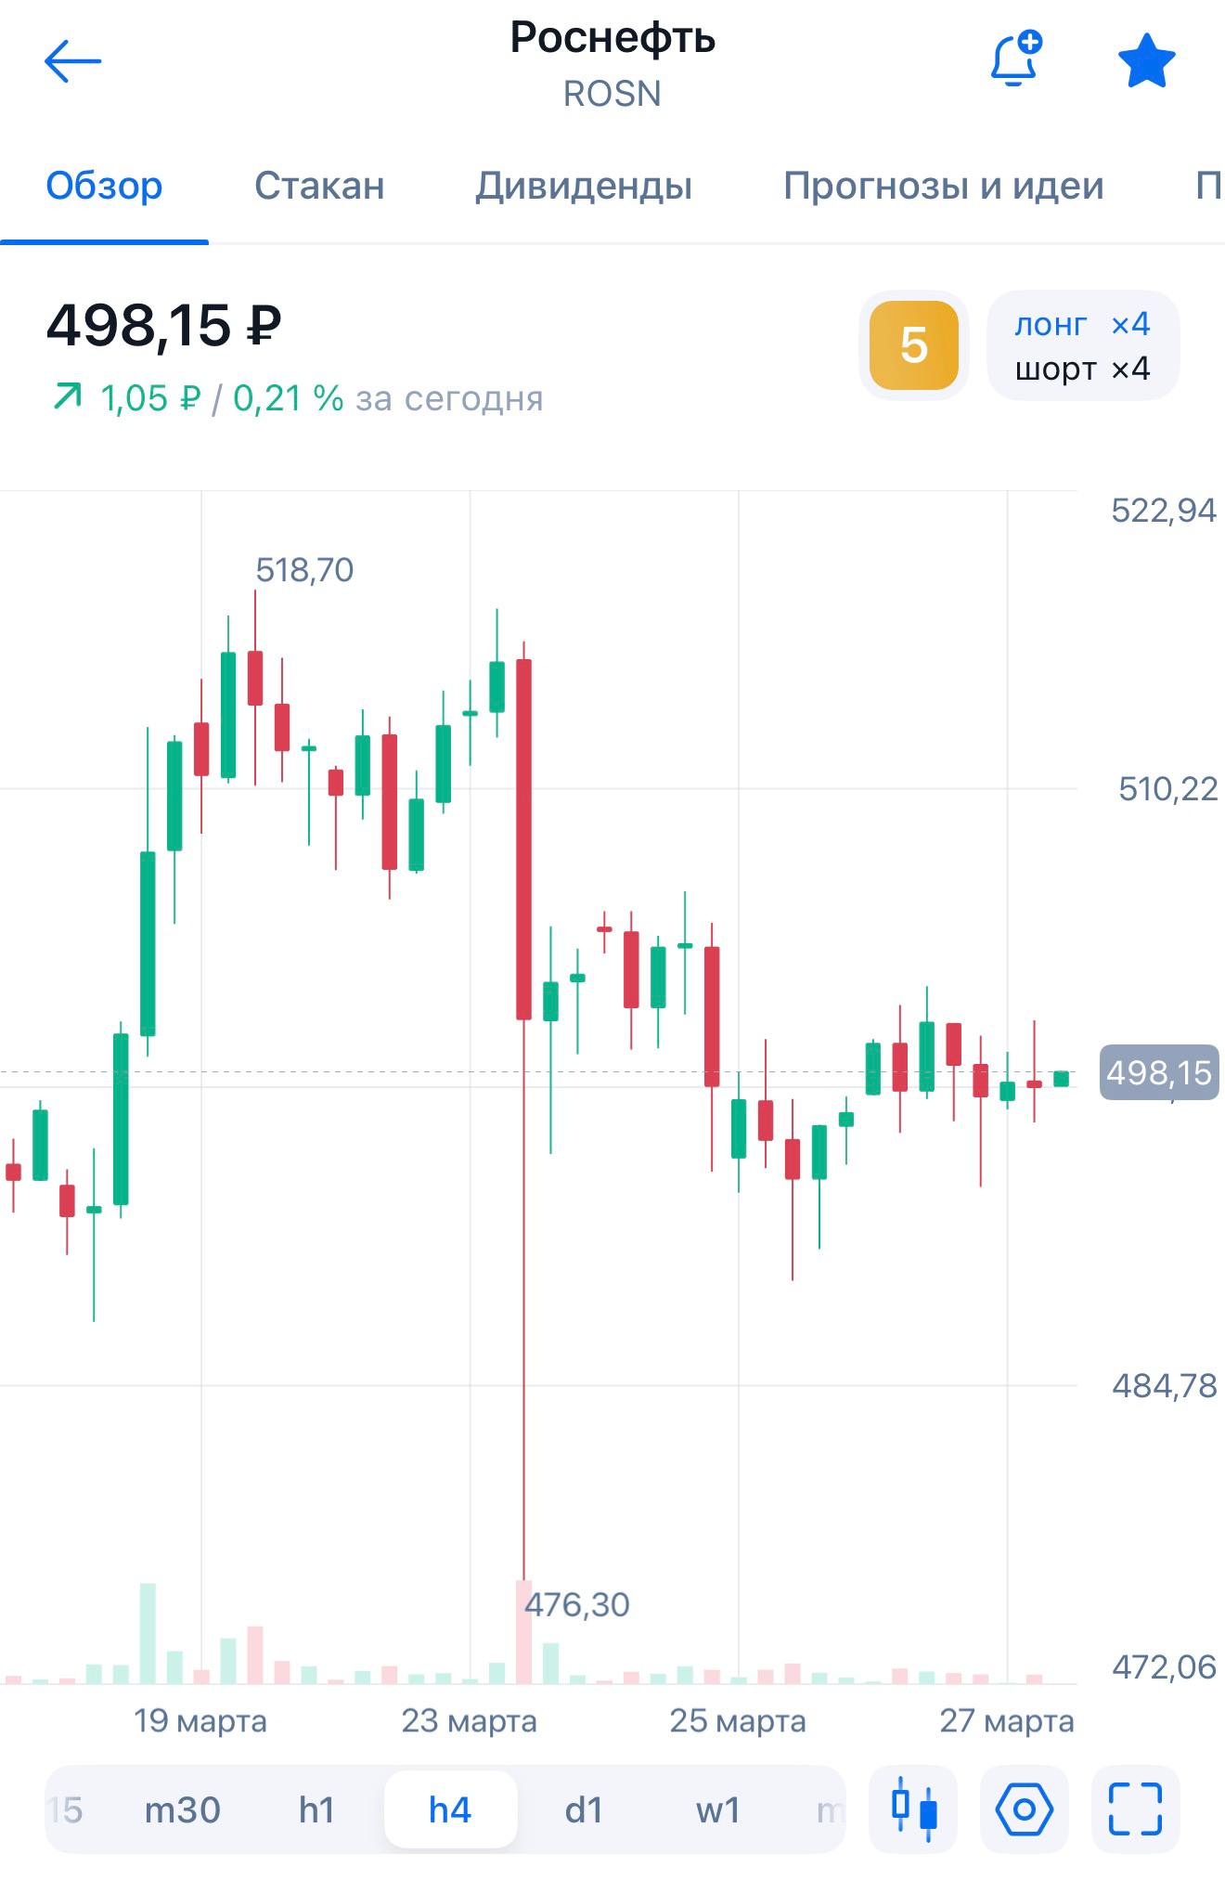Screen dimensions: 1225x1880
Task: Open the Дивиденды tab
Action: pyautogui.click(x=584, y=187)
